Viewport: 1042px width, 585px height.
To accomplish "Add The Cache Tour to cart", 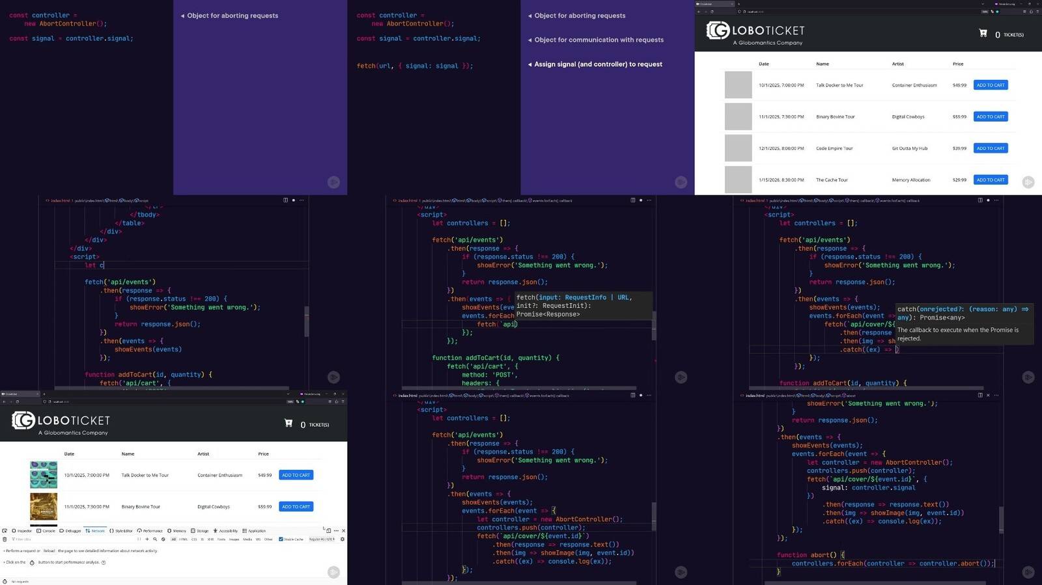I will tap(991, 180).
